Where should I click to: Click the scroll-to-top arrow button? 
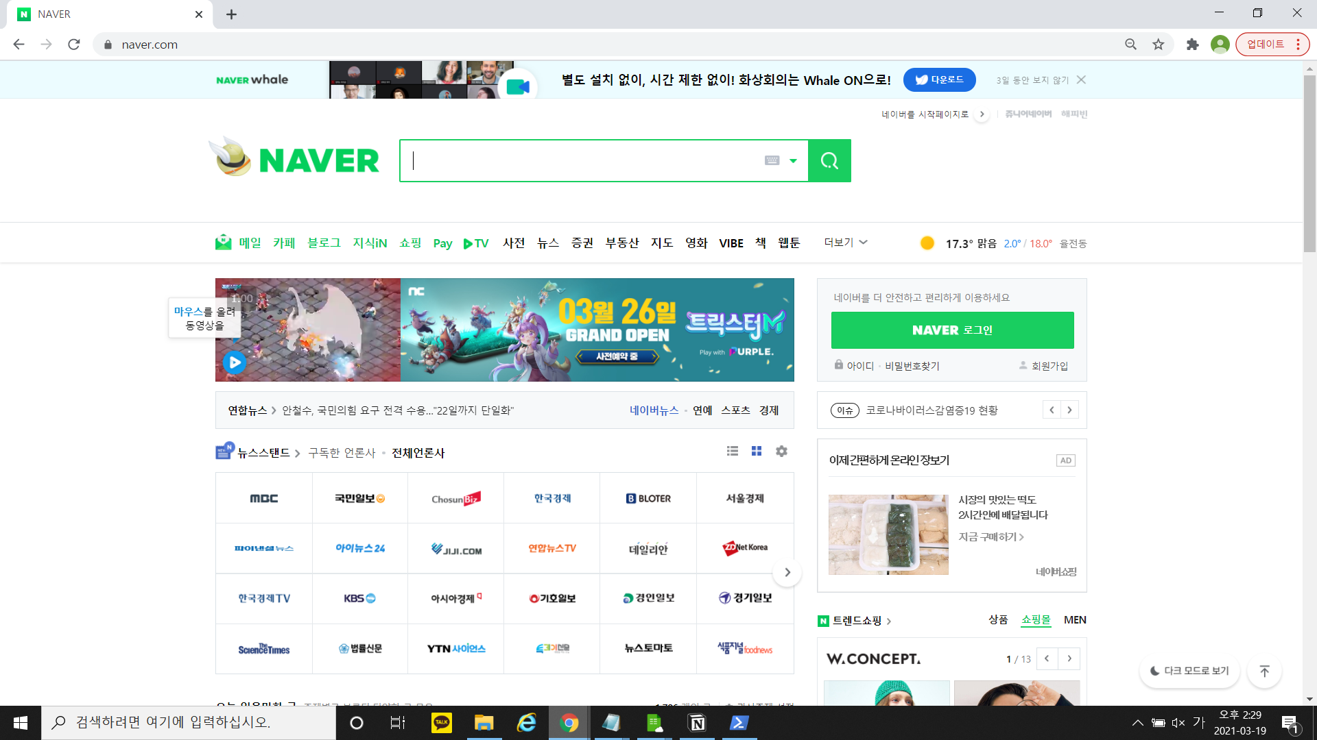(x=1264, y=671)
